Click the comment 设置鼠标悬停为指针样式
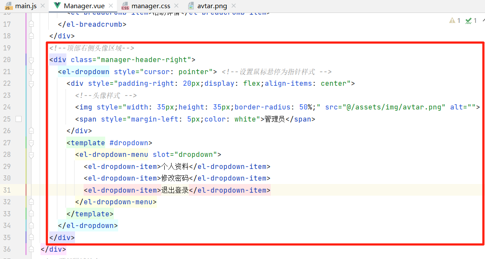 [x=276, y=72]
